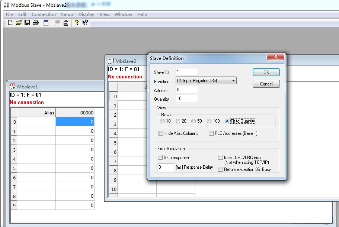Open the Connection menu
Image resolution: width=339 pixels, height=227 pixels.
44,14
